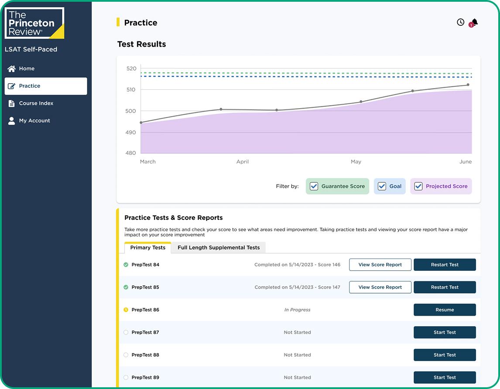Click green checkmark icon beside PrepTest 84
Image resolution: width=500 pixels, height=389 pixels.
point(126,265)
